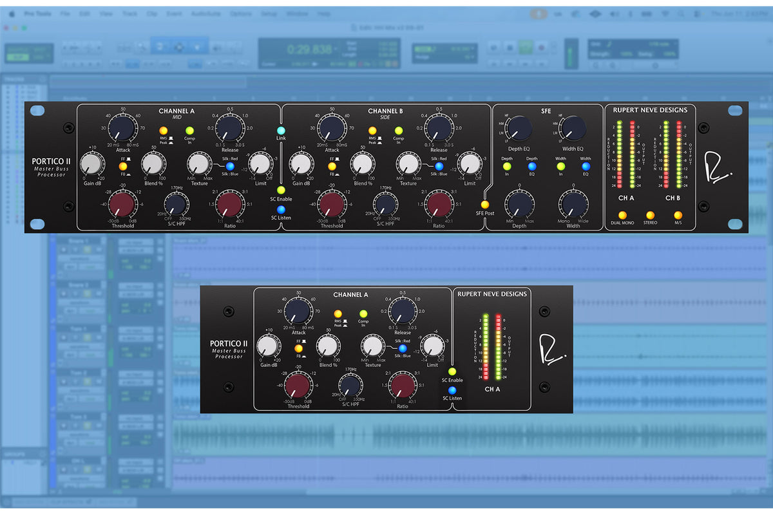773x515 pixels.
Task: Toggle FF/FB button on stereo Channel A
Action: coord(122,166)
